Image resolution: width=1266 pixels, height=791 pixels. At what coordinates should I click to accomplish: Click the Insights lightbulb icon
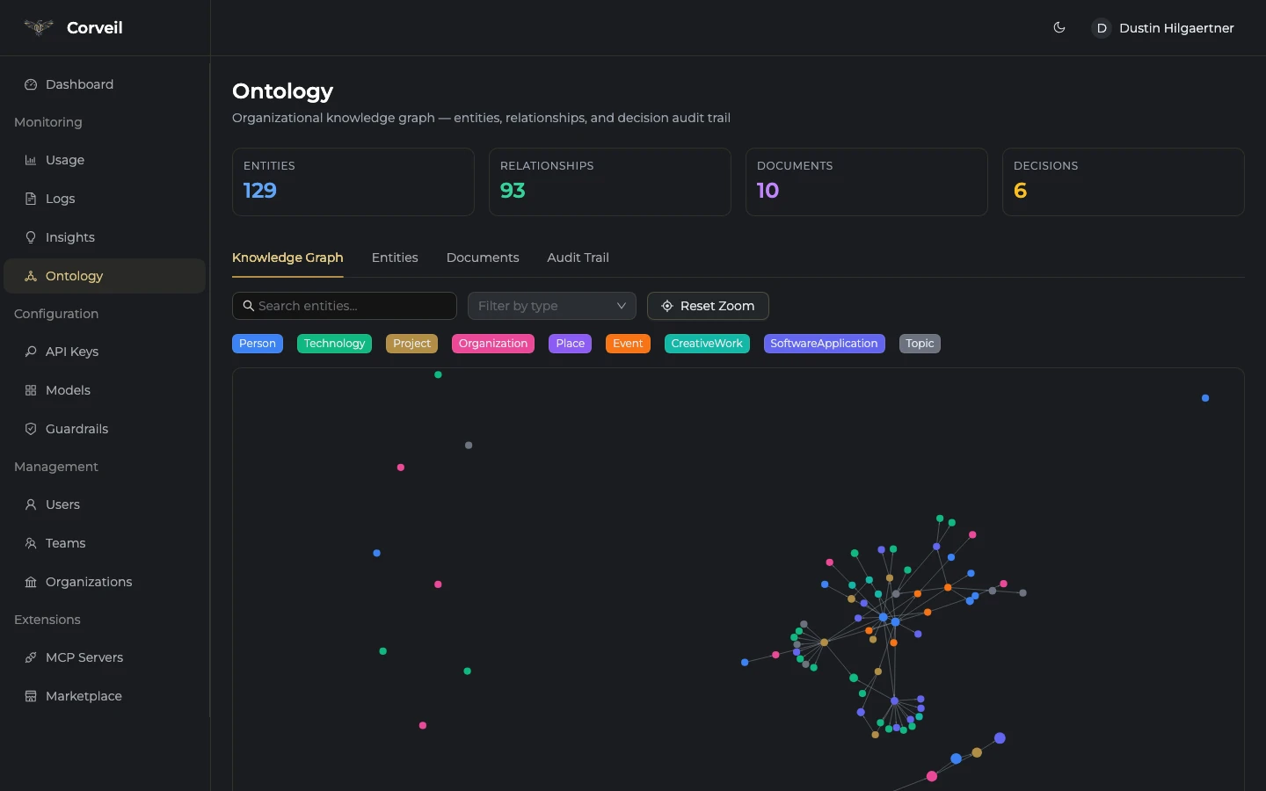(x=31, y=237)
